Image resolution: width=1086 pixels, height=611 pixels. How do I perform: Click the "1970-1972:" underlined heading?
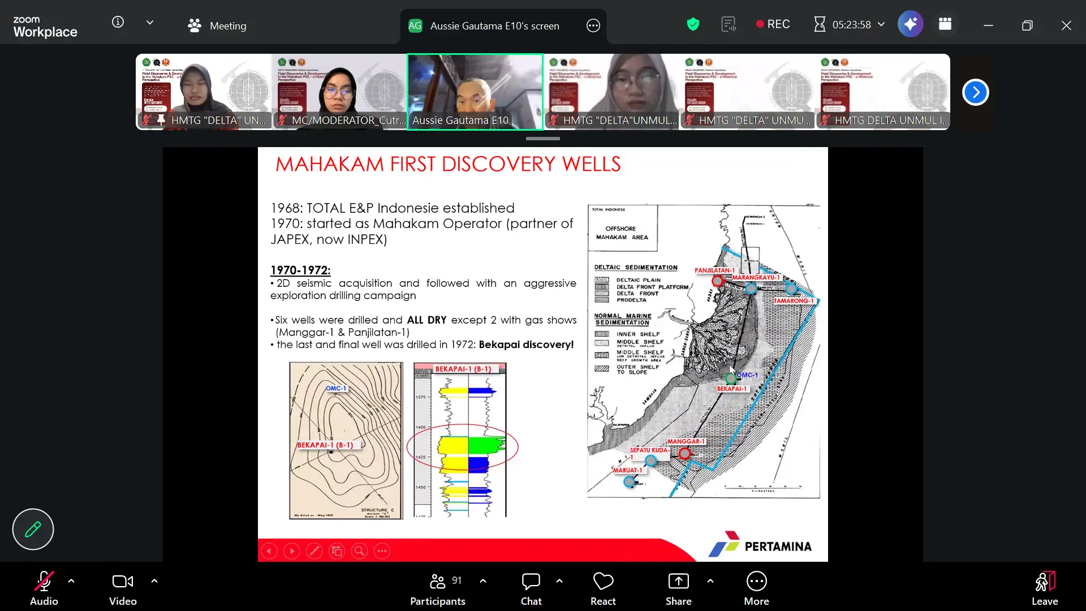coord(300,270)
